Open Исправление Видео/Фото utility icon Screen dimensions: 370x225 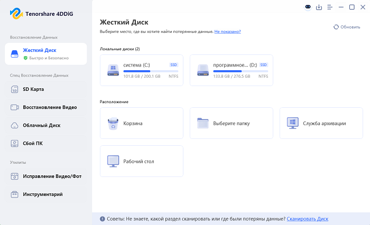point(15,176)
